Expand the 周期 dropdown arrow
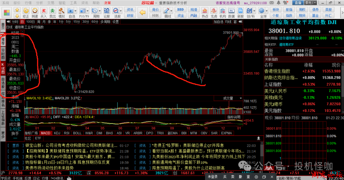344x180 pixels. [100, 11]
